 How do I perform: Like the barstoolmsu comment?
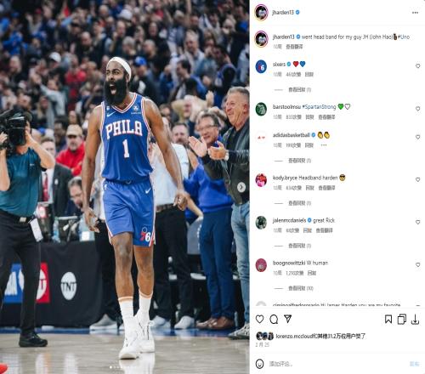point(417,109)
